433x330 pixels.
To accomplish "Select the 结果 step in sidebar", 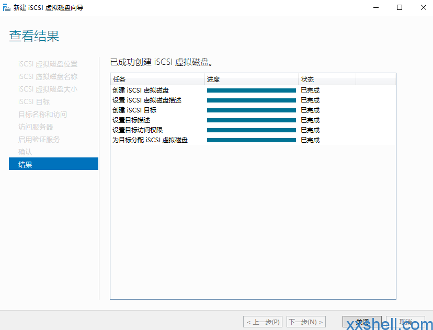I will [53, 164].
